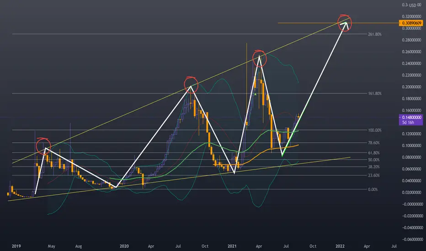The height and width of the screenshot is (251, 426).
Task: Click the Jul label following 2020
Action: click(x=178, y=246)
